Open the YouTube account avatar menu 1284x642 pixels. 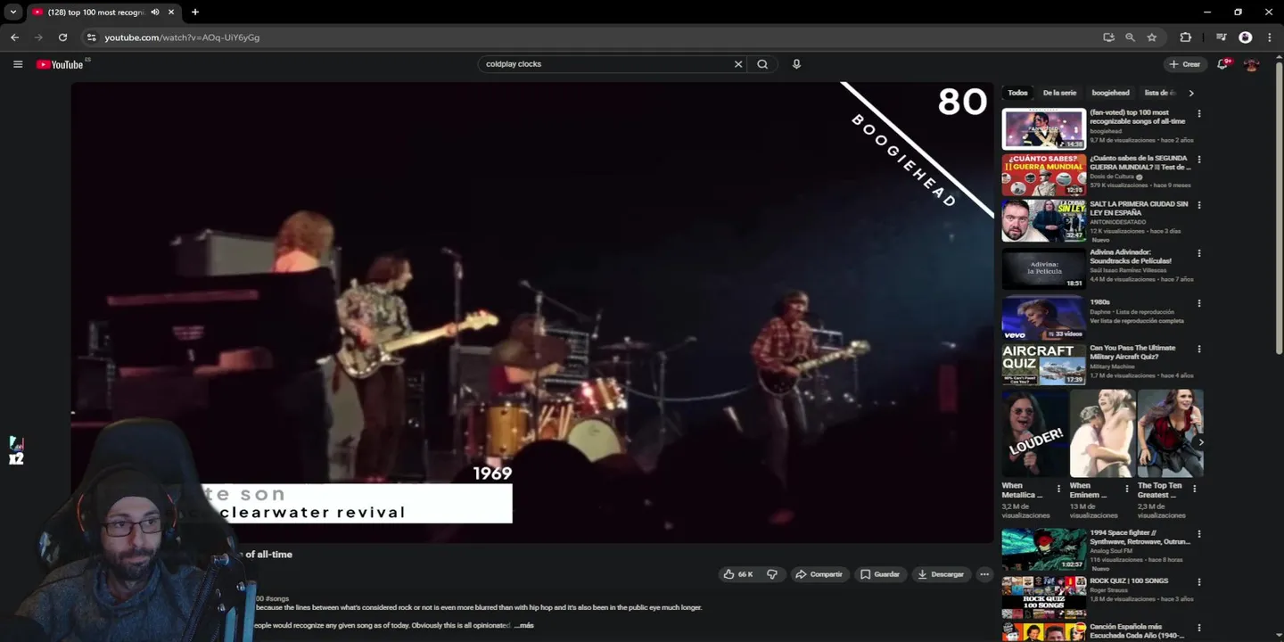1251,64
